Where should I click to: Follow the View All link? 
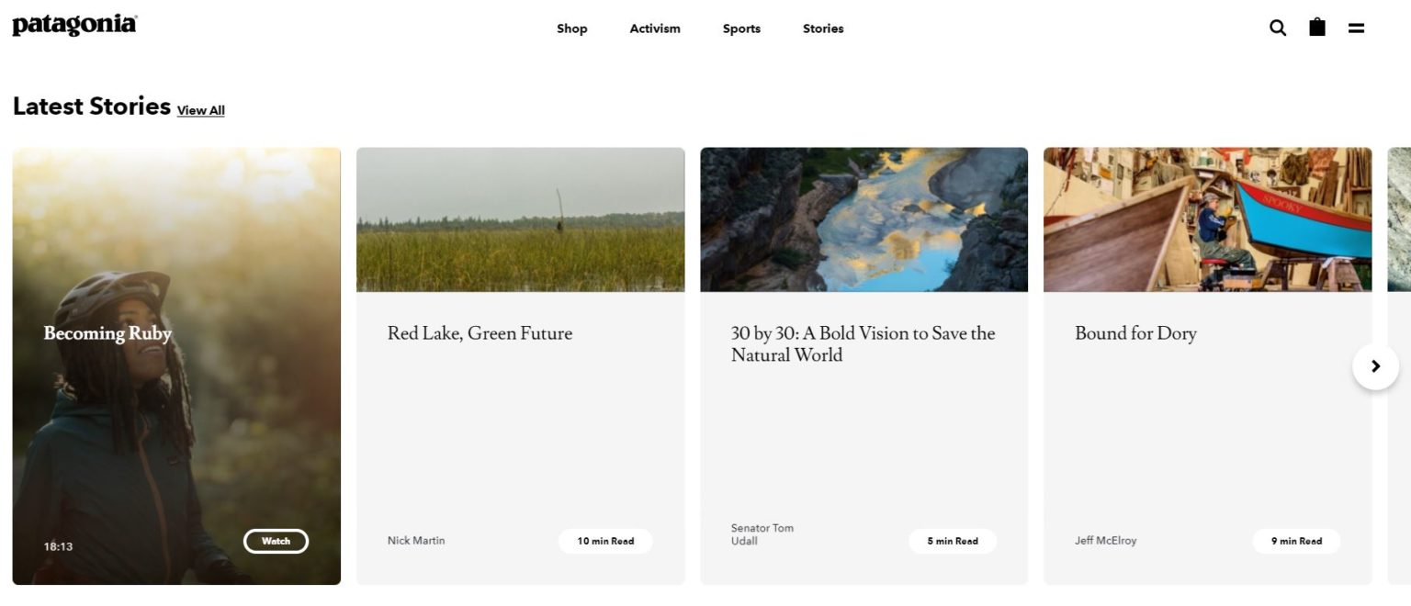pyautogui.click(x=200, y=110)
